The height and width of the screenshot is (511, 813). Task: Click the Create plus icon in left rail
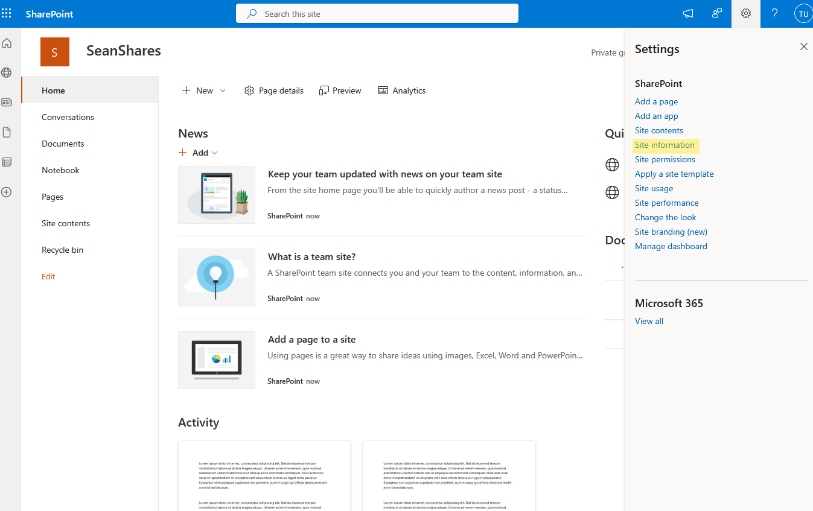point(6,192)
